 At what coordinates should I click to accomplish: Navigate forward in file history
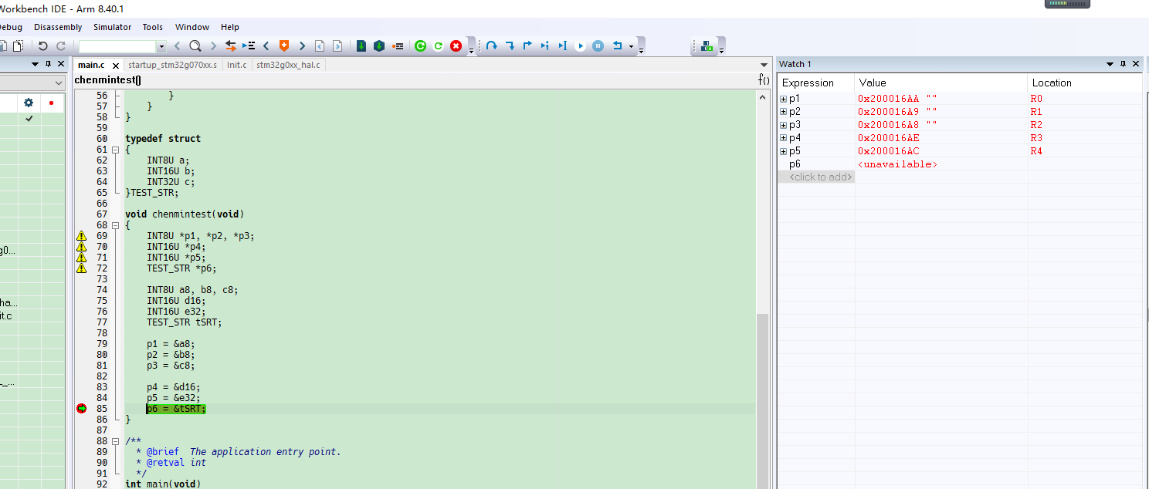tap(337, 46)
